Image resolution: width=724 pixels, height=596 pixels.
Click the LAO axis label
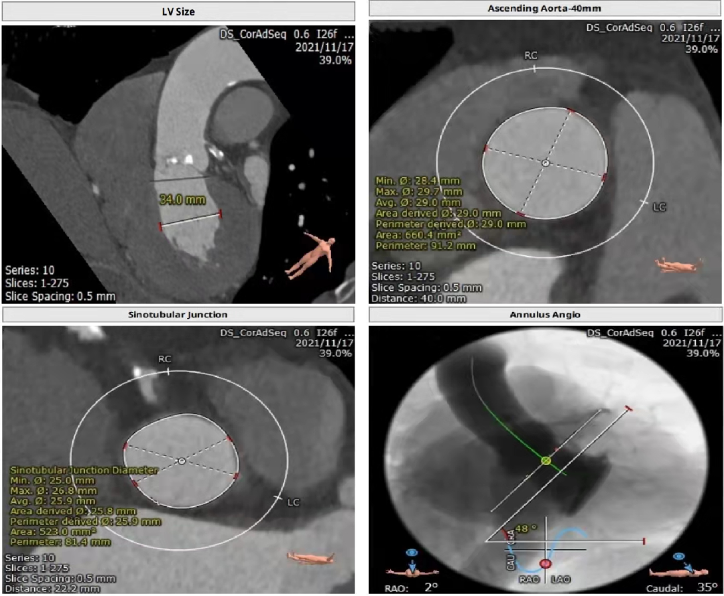pos(561,579)
